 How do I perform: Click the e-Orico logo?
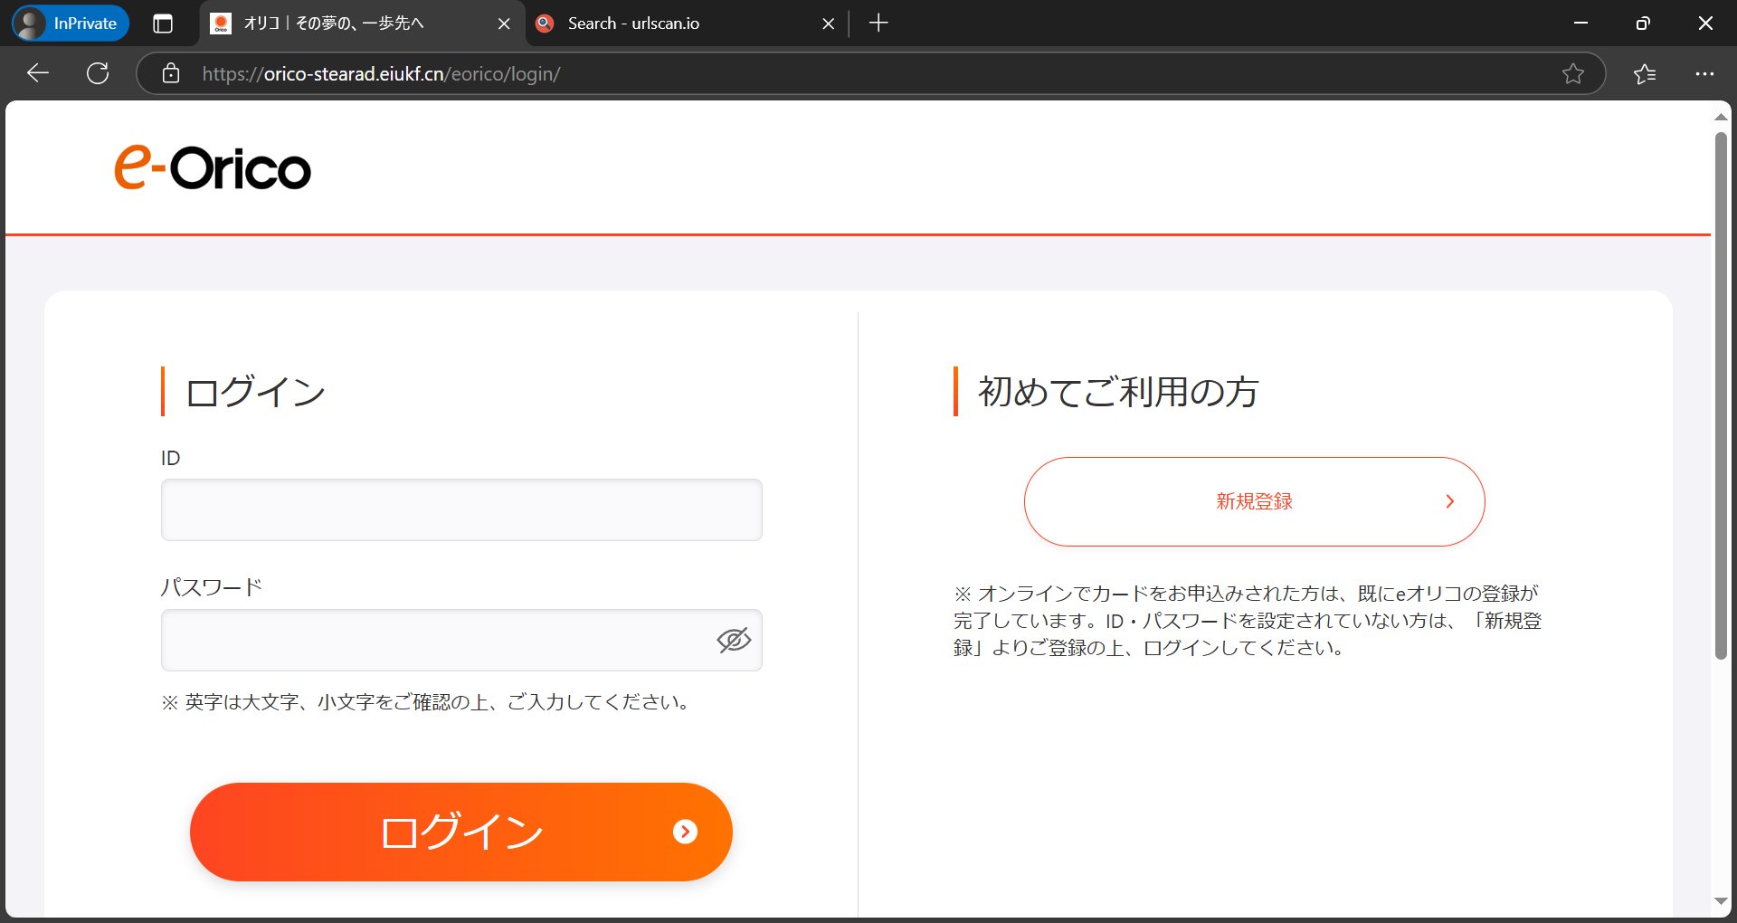(x=213, y=168)
